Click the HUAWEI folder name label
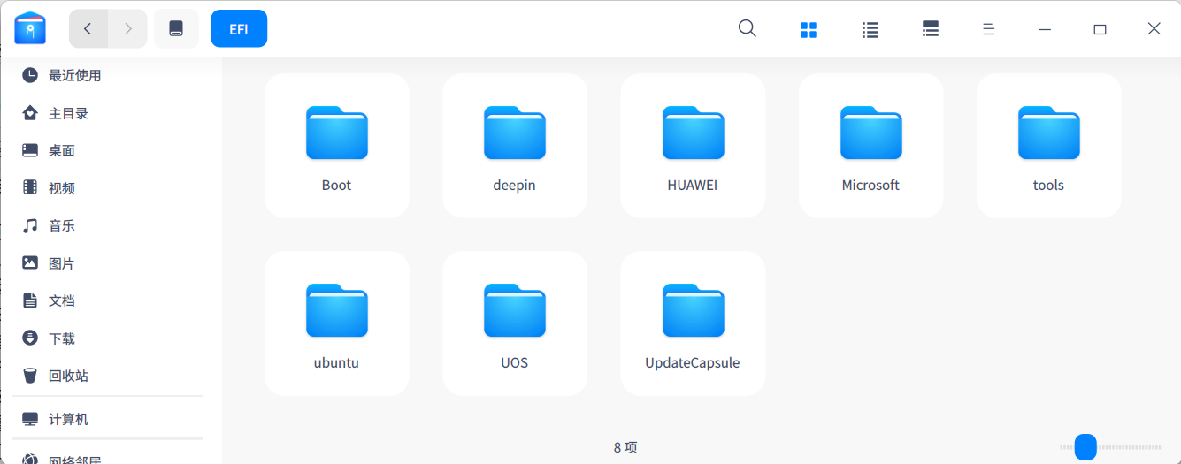The image size is (1181, 464). click(693, 186)
